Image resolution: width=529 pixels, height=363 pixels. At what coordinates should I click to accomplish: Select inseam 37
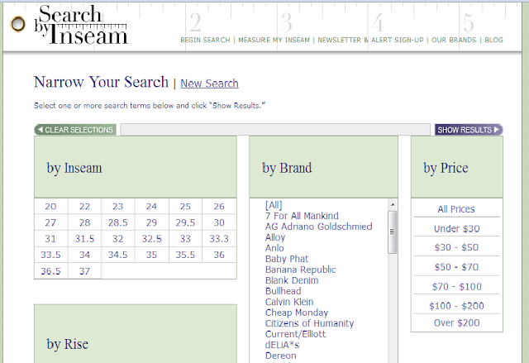(x=84, y=271)
